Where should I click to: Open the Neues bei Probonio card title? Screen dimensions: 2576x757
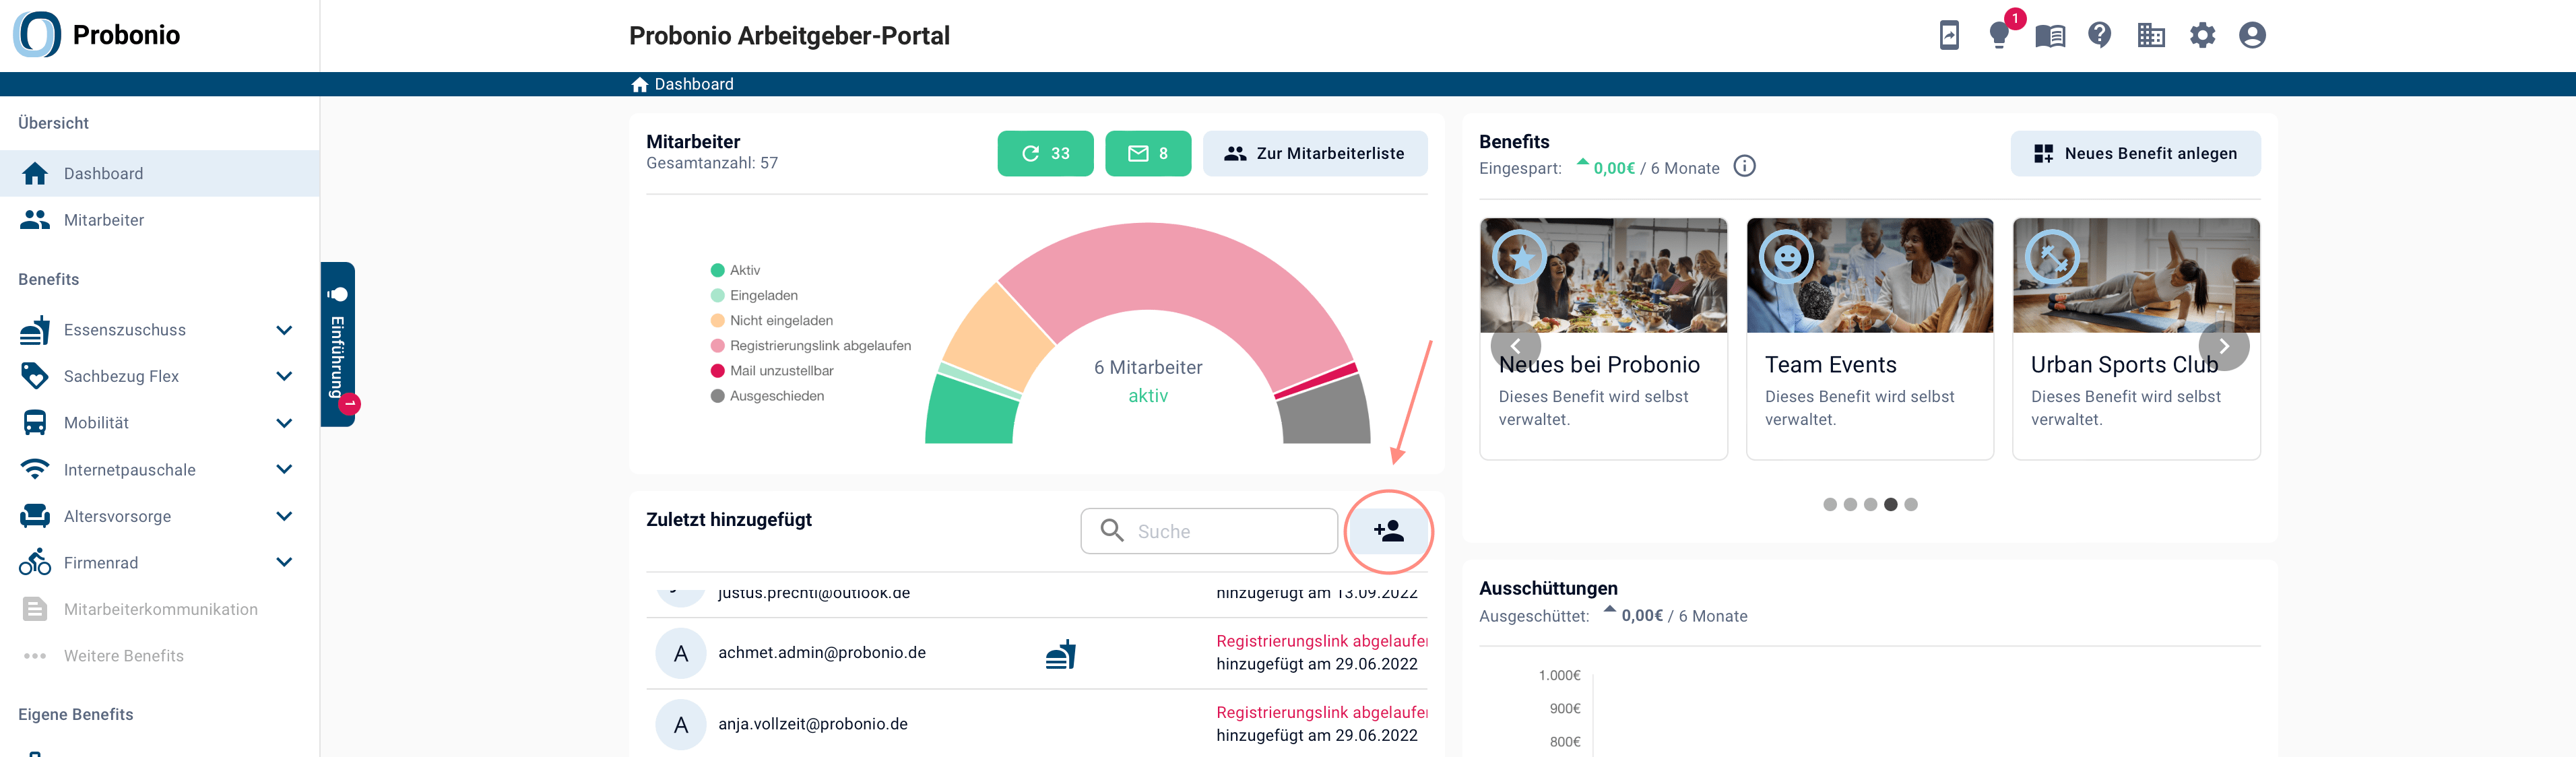click(x=1599, y=365)
